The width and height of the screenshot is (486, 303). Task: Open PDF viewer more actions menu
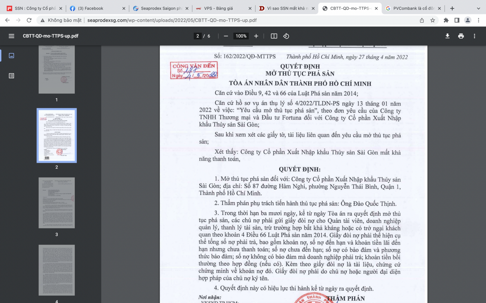[474, 36]
